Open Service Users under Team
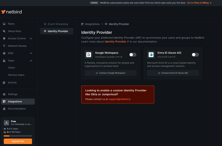This screenshot has height=146, width=222. (x=16, y=75)
